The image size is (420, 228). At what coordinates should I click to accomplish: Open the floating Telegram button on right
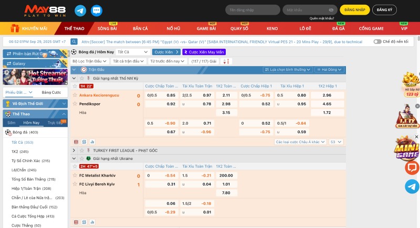tap(412, 187)
